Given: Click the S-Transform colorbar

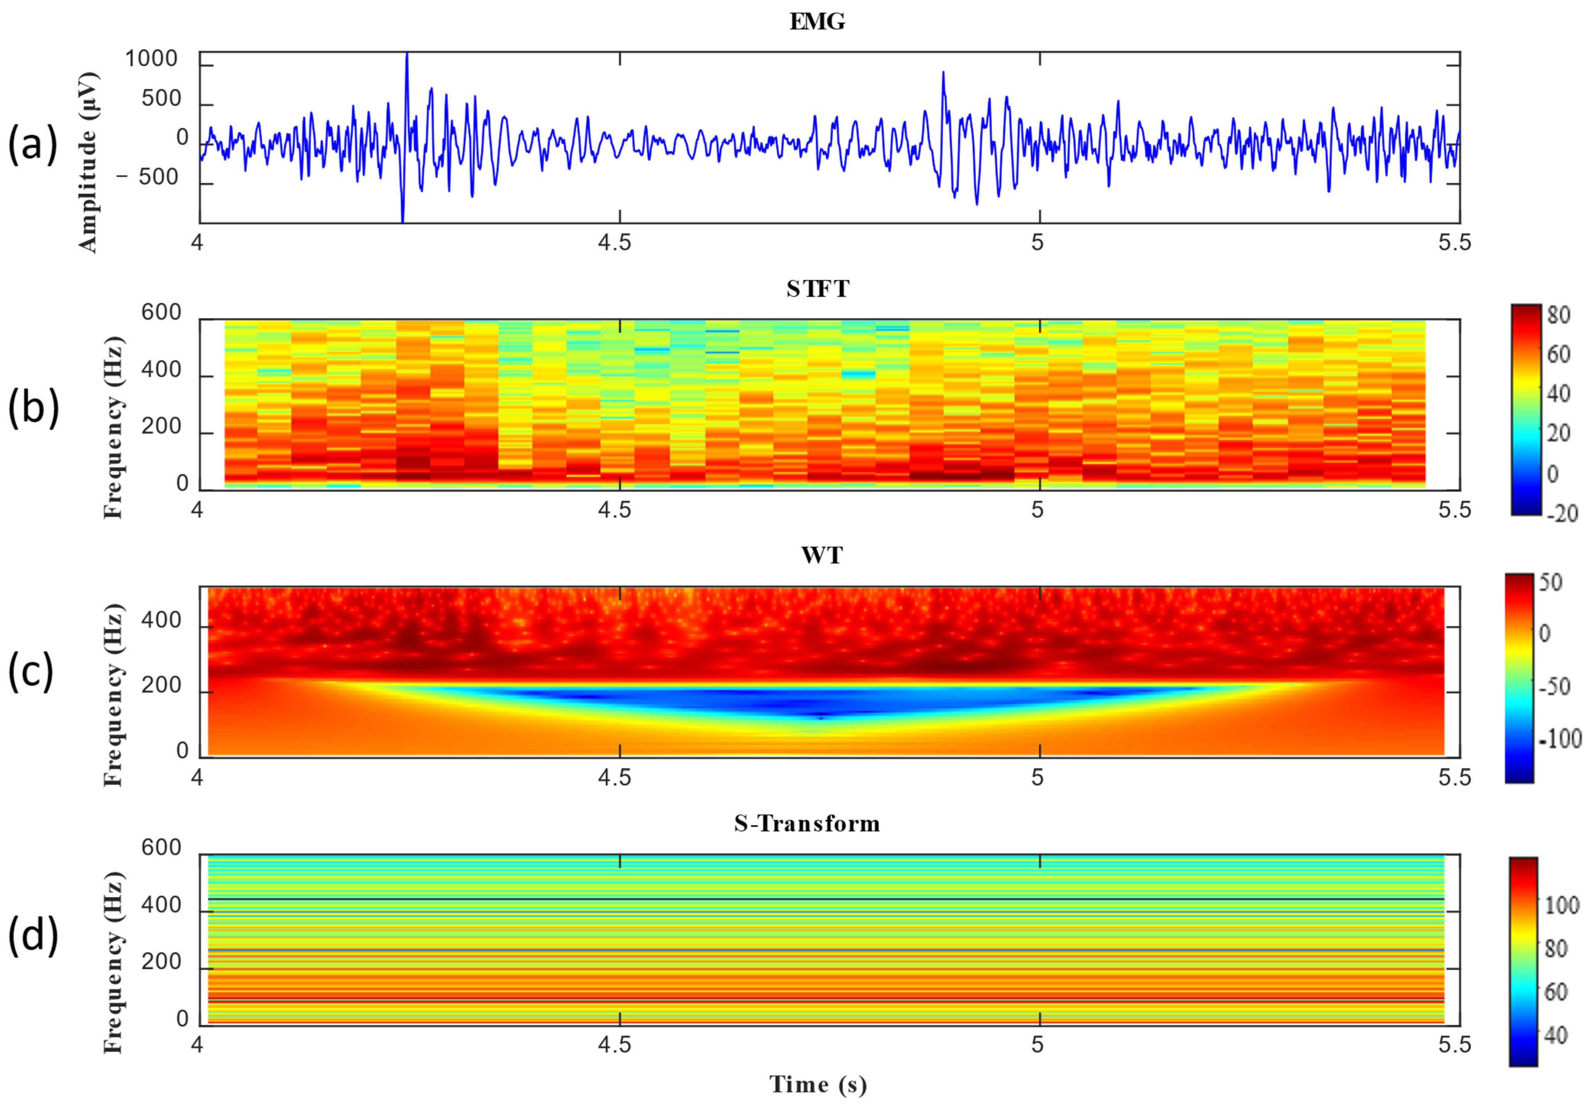Looking at the screenshot, I should (1523, 962).
